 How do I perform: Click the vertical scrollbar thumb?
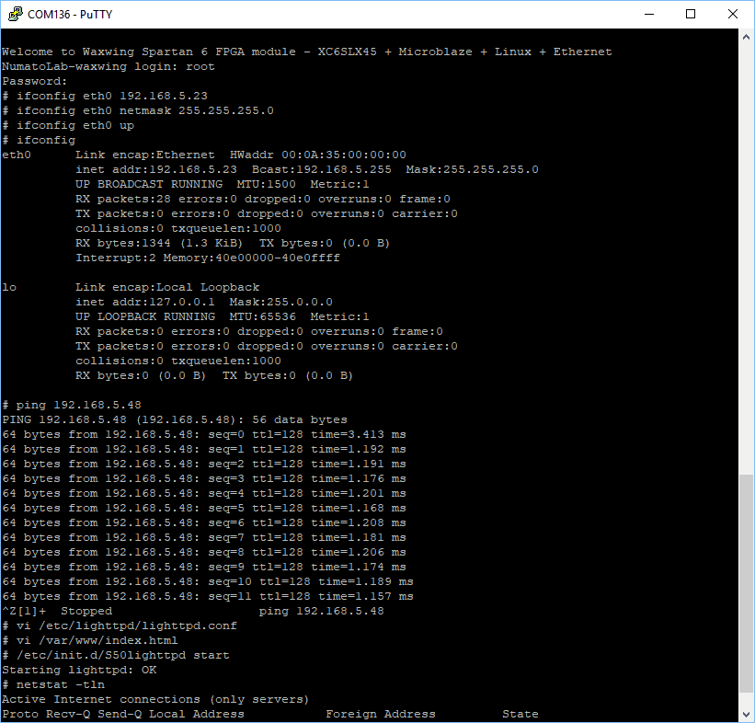(x=746, y=589)
